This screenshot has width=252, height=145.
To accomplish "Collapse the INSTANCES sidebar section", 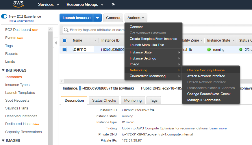I will pos(3,70).
